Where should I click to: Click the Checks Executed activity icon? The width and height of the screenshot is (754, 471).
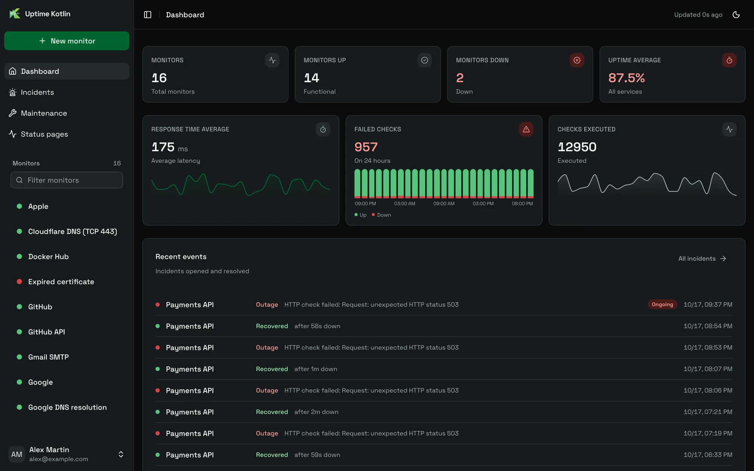[729, 130]
